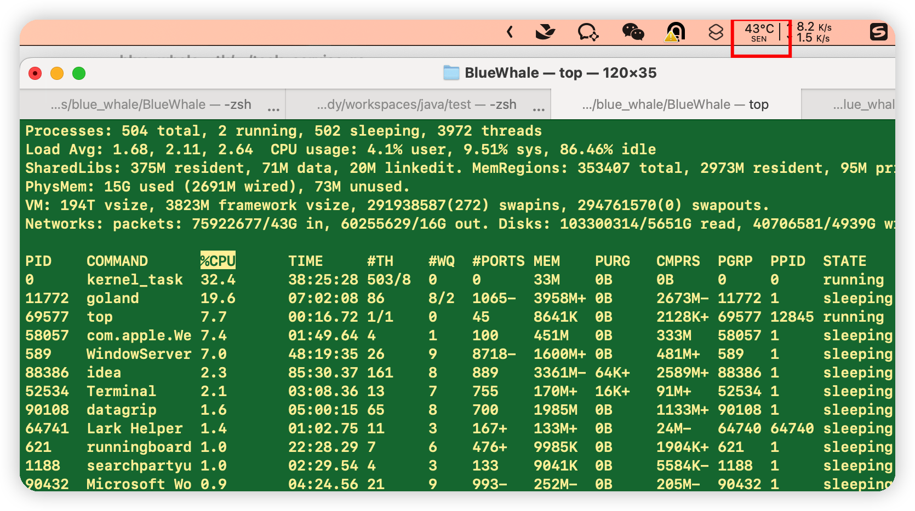The image size is (915, 511).
Task: Click PID 69577 of the top process
Action: point(47,317)
